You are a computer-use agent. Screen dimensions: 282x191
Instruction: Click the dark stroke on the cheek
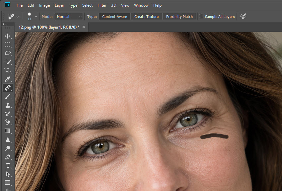point(214,136)
